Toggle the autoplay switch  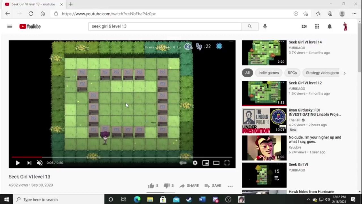point(183,163)
